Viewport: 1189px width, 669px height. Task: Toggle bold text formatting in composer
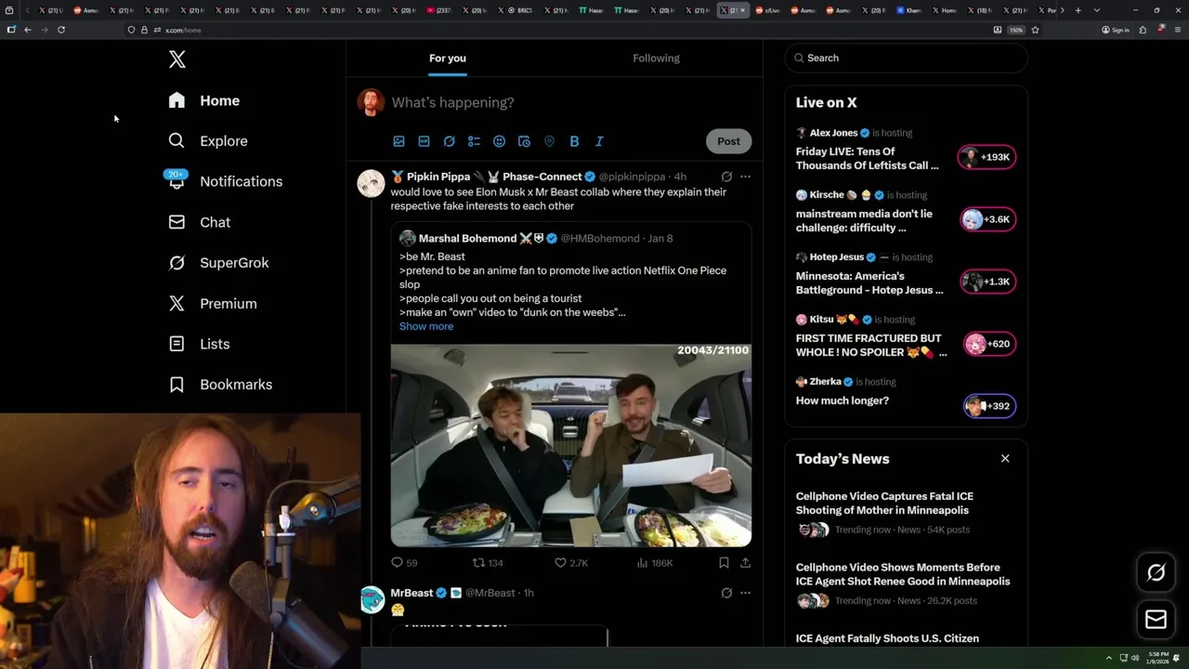(574, 141)
